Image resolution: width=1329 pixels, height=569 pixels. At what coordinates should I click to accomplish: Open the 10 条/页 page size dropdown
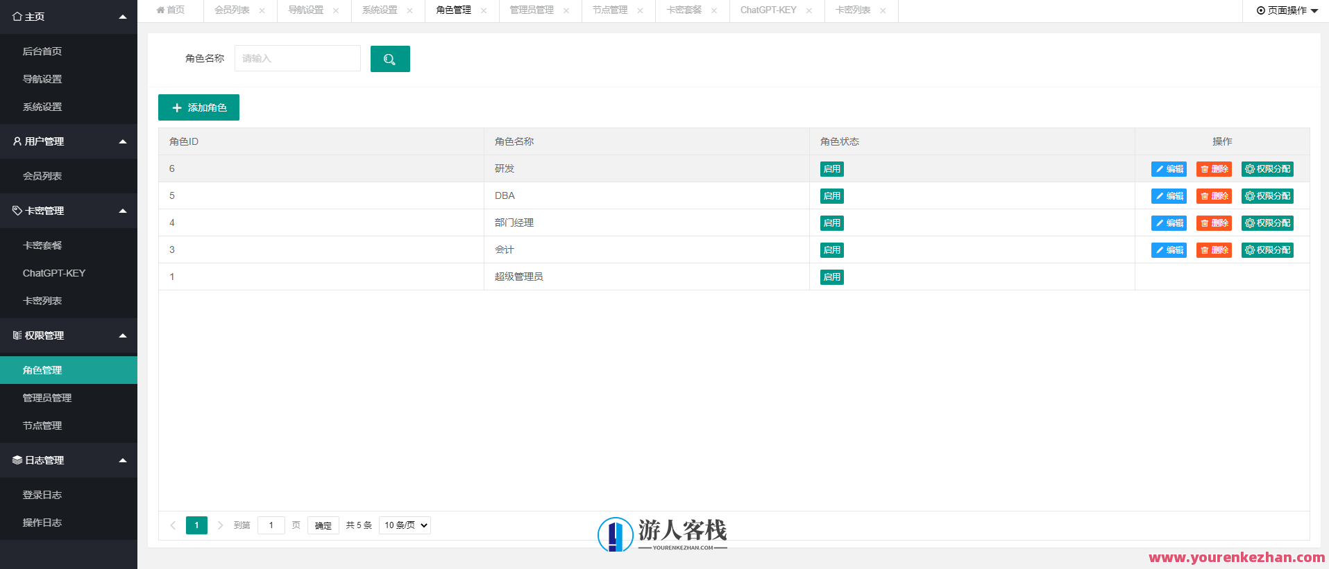tap(405, 525)
